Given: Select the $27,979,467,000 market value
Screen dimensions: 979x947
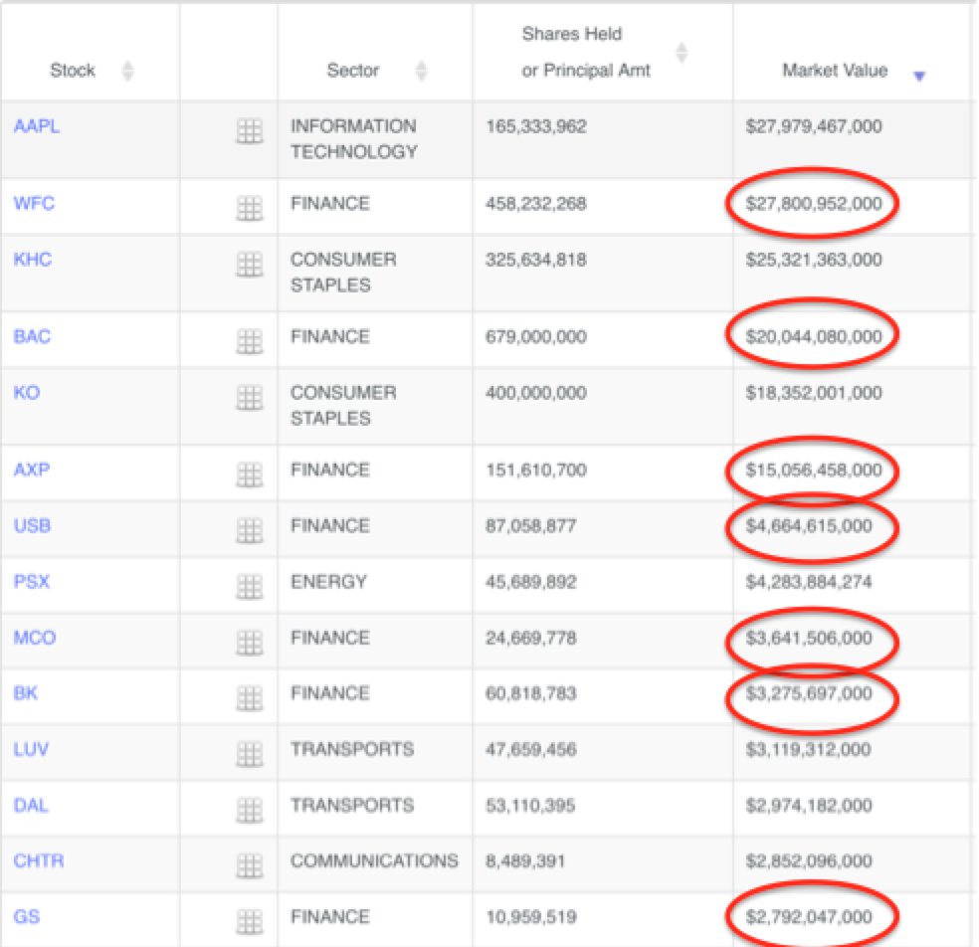Looking at the screenshot, I should pos(814,126).
